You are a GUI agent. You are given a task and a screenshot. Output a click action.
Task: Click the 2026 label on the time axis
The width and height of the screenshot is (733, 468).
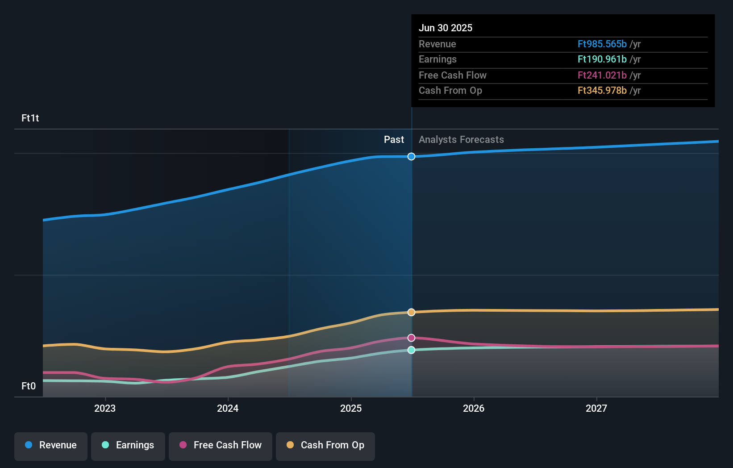[474, 408]
